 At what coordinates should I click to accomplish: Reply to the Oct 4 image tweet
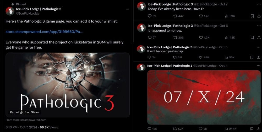click(152, 129)
